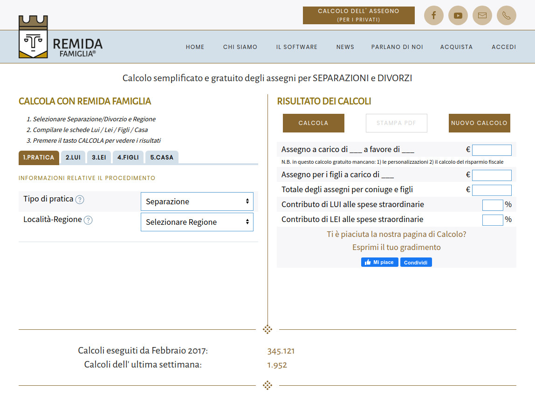Image resolution: width=535 pixels, height=396 pixels.
Task: Open the Selezionare Regione dropdown
Action: [x=197, y=222]
